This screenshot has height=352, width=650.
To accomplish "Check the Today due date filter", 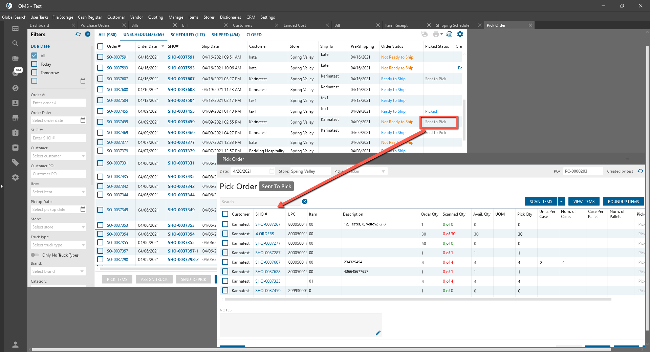I will coord(34,64).
